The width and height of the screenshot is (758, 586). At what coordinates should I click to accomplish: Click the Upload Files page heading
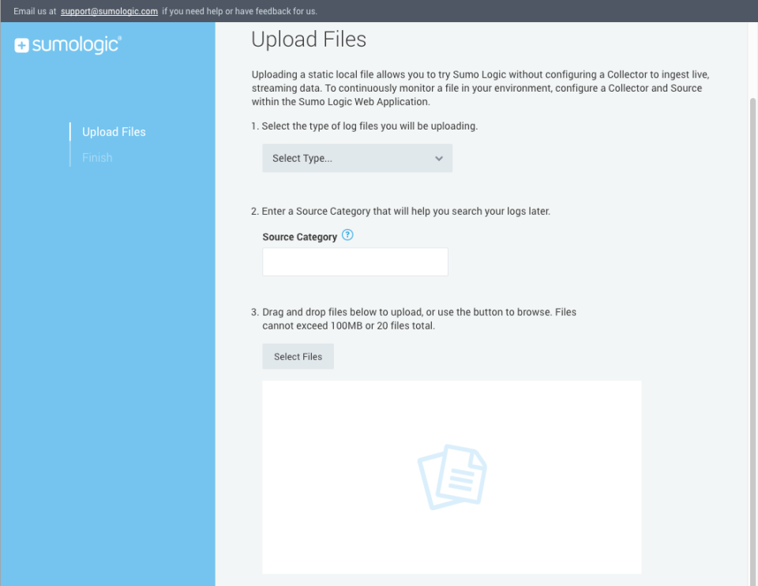click(x=308, y=39)
